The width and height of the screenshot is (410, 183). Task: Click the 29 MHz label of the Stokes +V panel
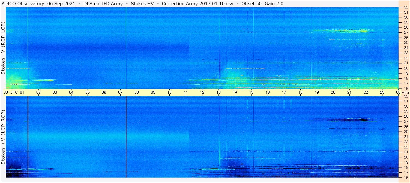point(406,111)
